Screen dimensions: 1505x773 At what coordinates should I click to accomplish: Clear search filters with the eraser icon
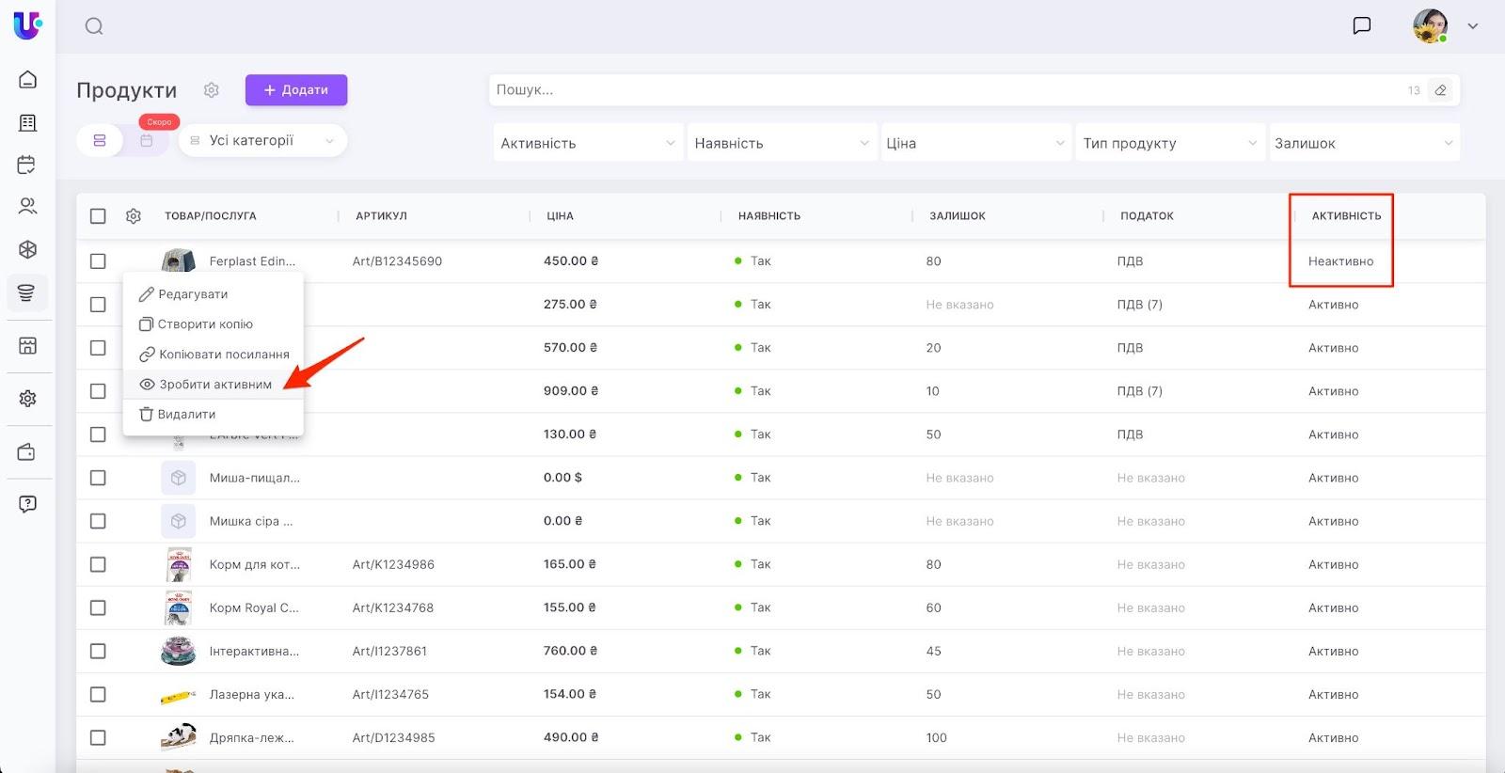(1440, 90)
